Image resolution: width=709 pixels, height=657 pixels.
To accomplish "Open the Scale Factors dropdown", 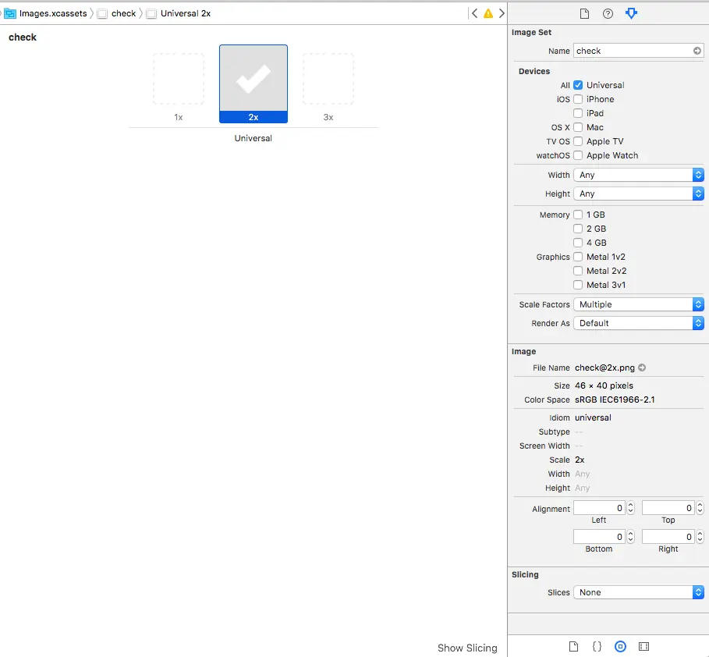I will (639, 304).
